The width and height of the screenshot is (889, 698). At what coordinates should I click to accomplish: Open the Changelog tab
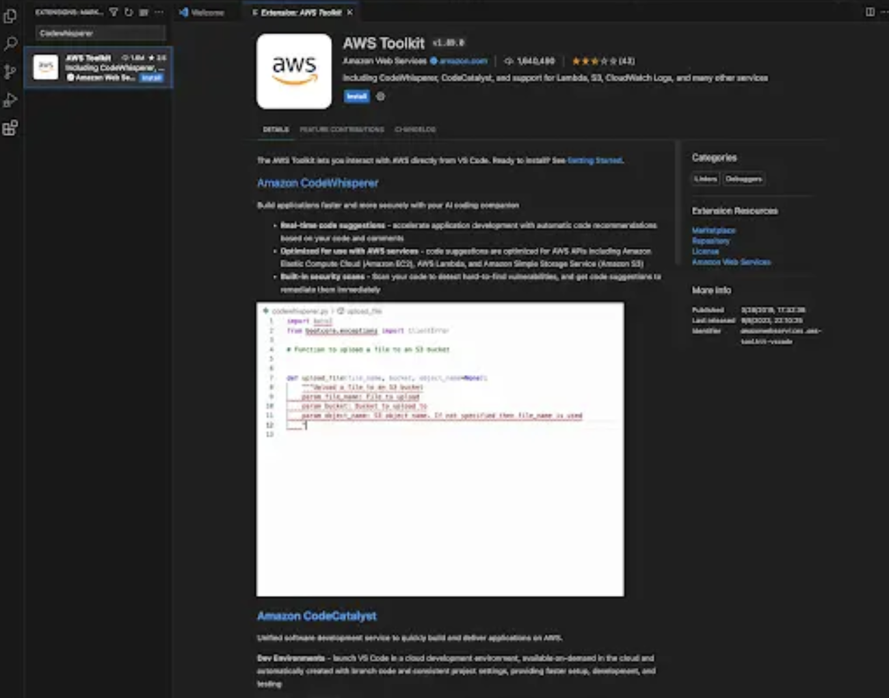point(413,129)
